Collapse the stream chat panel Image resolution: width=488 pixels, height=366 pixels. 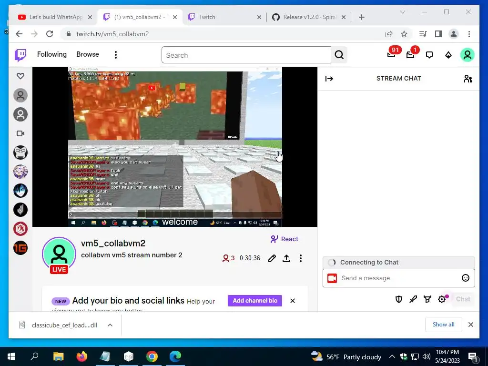tap(329, 79)
